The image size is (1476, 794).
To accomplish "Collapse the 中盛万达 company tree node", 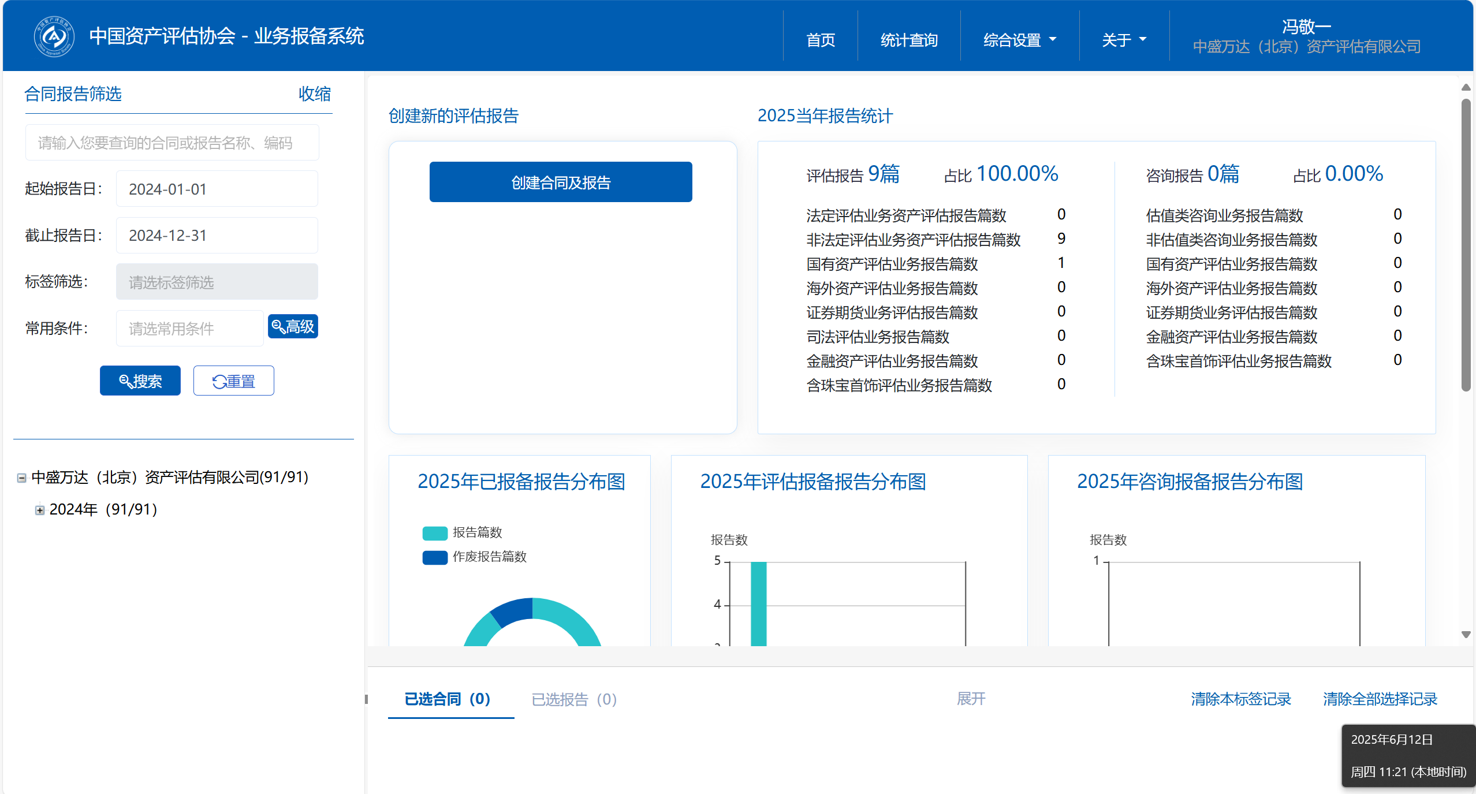I will click(x=22, y=478).
